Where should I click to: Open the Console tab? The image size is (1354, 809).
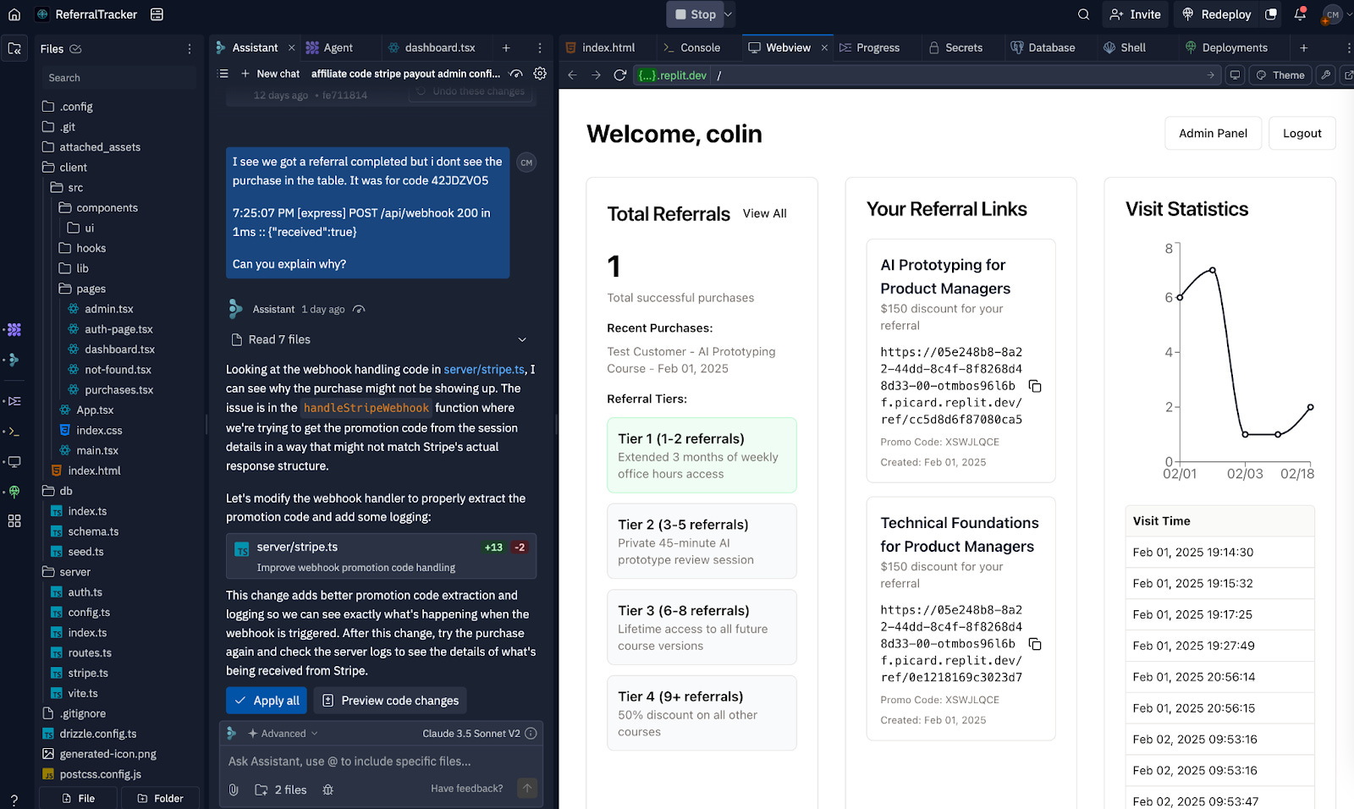click(692, 48)
